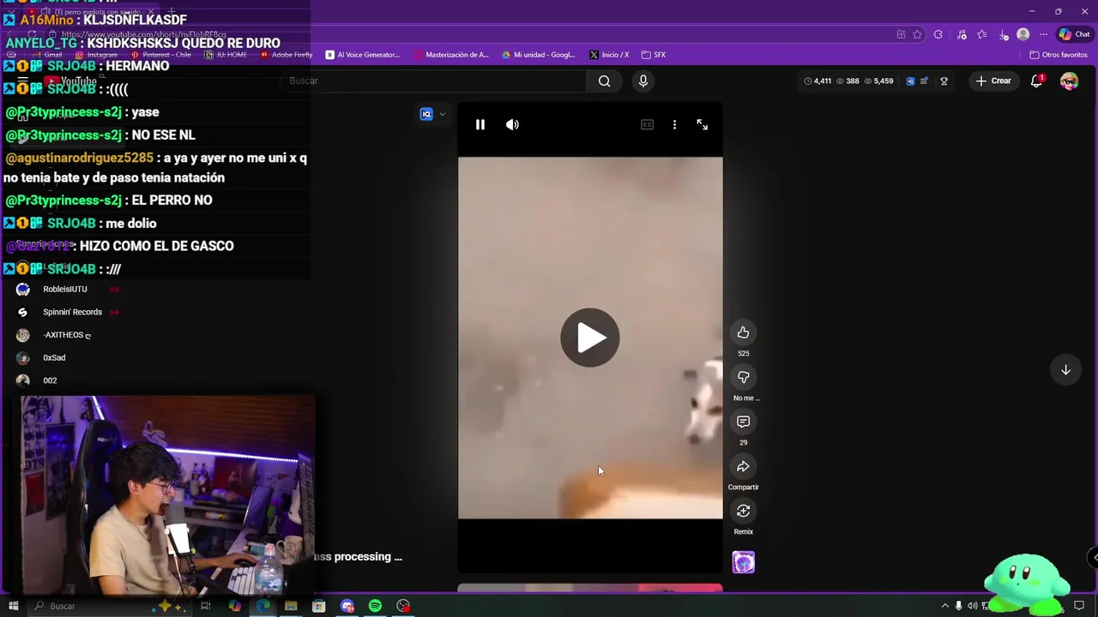
Task: Mute the Shorts video volume
Action: [x=512, y=124]
